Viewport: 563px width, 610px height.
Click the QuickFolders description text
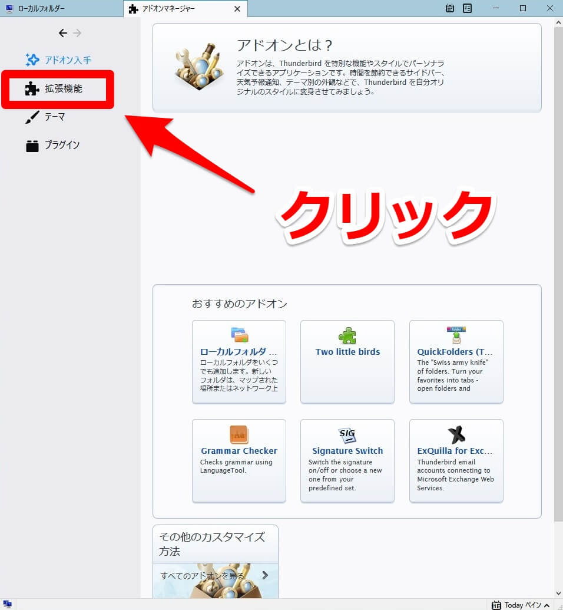(x=452, y=375)
